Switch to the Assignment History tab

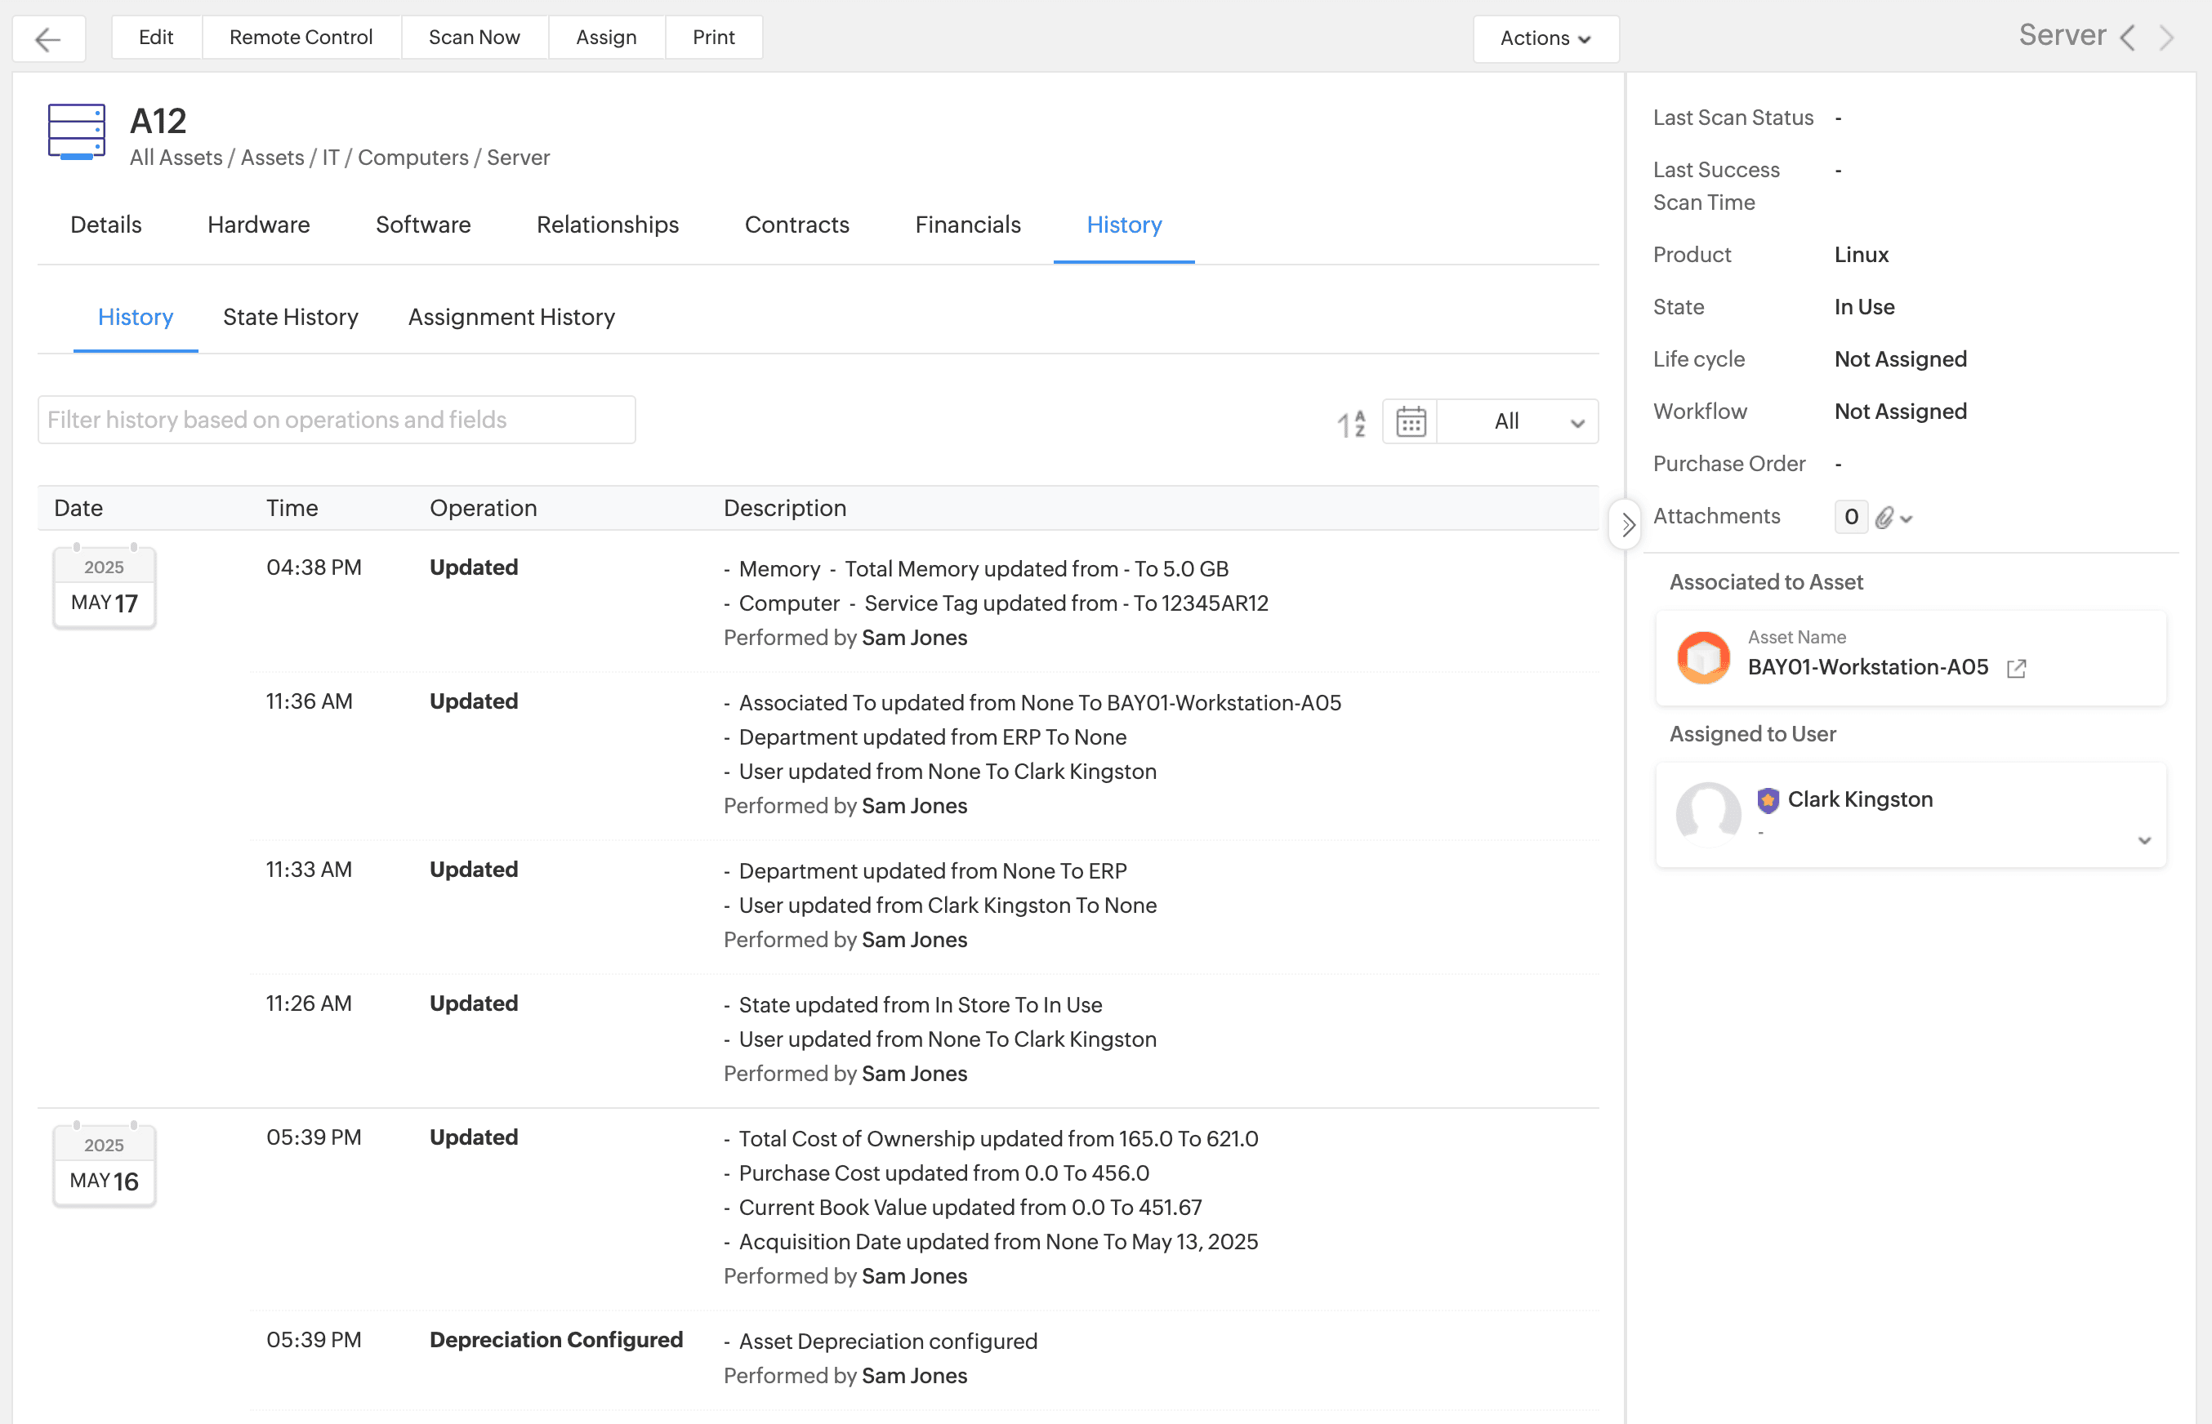[x=511, y=317]
